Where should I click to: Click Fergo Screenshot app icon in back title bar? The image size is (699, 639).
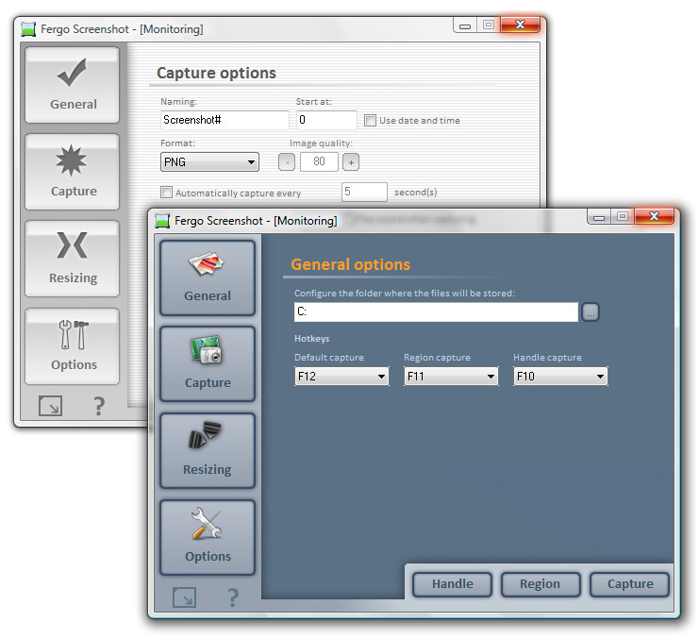click(x=28, y=29)
